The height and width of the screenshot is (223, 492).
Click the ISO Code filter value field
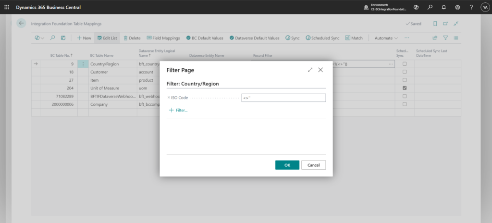[x=283, y=98]
